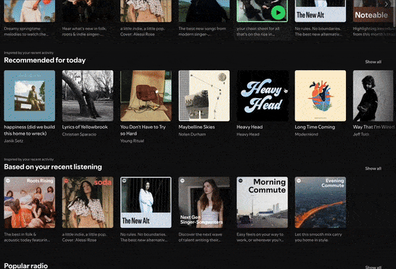Click the green play button on playlist cover
The width and height of the screenshot is (396, 269).
pyautogui.click(x=278, y=13)
